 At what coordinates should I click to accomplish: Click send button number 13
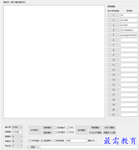[x=113, y=75]
